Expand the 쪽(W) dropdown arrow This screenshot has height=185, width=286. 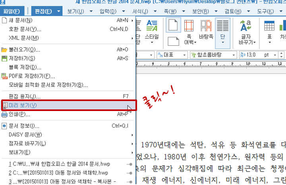click(x=184, y=11)
